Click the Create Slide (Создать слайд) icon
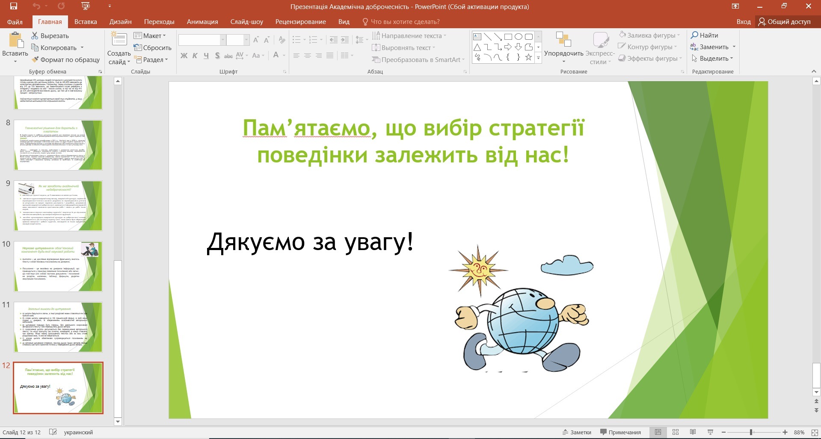Viewport: 821px width, 439px height. point(119,39)
